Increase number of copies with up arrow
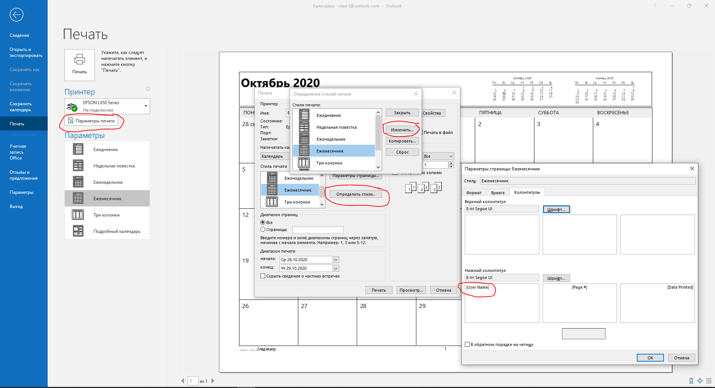 tap(451, 163)
